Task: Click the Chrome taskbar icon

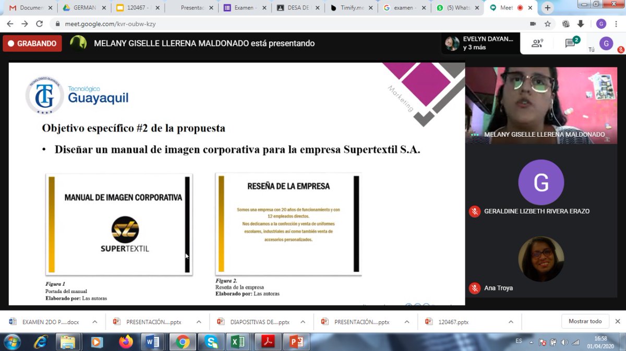Action: click(183, 342)
